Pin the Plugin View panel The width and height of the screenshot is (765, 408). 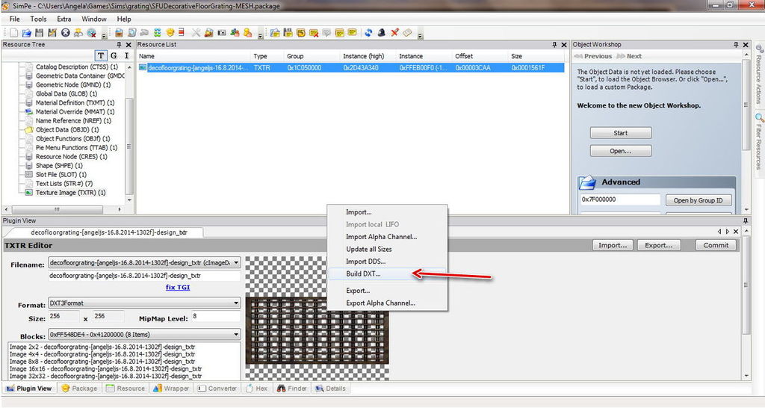click(745, 220)
